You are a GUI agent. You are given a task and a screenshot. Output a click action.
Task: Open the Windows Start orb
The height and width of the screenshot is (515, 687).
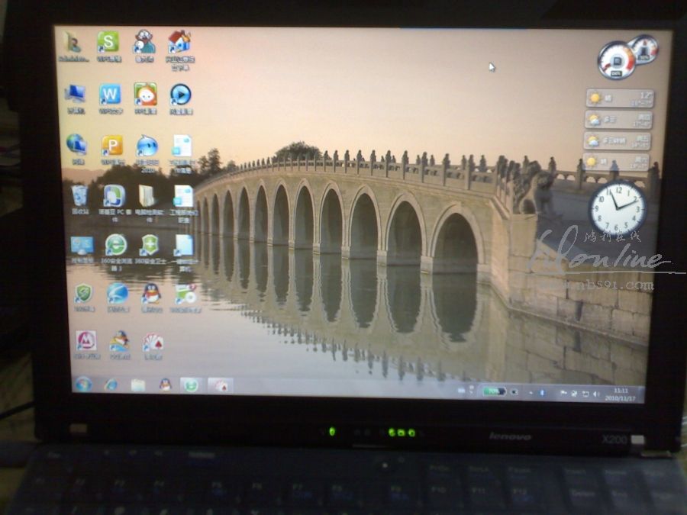[x=83, y=385]
